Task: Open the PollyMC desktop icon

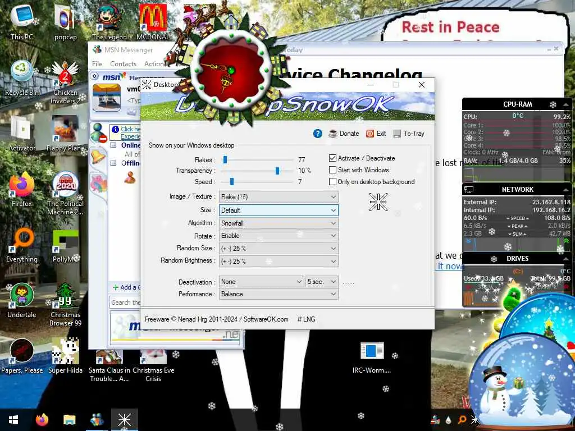Action: (x=65, y=245)
